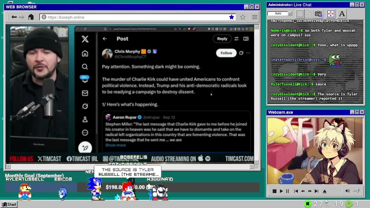This screenshot has width=370, height=208.
Task: Click the EBICDB blue blob sprite
Action: click(x=63, y=193)
